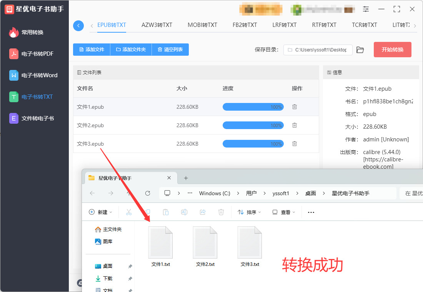This screenshot has height=292, width=423.
Task: Delete 文件1.epub using its trash icon
Action: [294, 107]
